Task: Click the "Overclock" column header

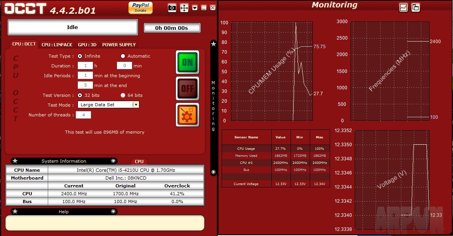Action: click(177, 186)
